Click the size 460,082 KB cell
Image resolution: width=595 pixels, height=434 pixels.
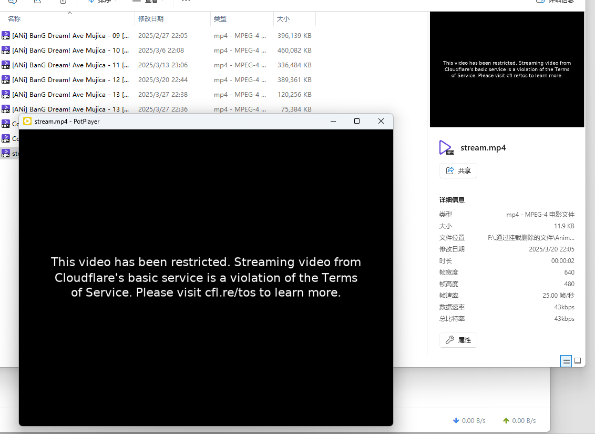tap(294, 51)
